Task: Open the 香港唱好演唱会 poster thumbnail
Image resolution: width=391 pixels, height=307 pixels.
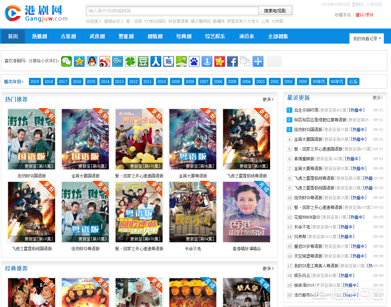Action: pos(247,212)
